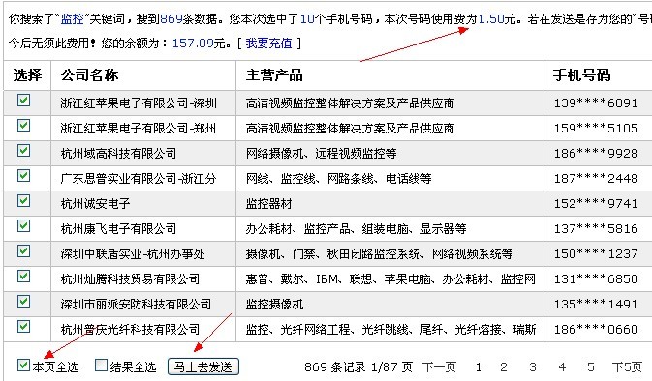Viewport: 652px width, 381px height.
Task: Open the 我要充值 recharge link
Action: click(268, 44)
